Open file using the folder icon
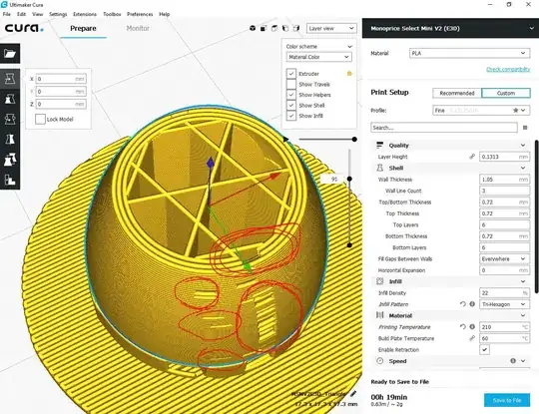This screenshot has width=539, height=414. [10, 53]
